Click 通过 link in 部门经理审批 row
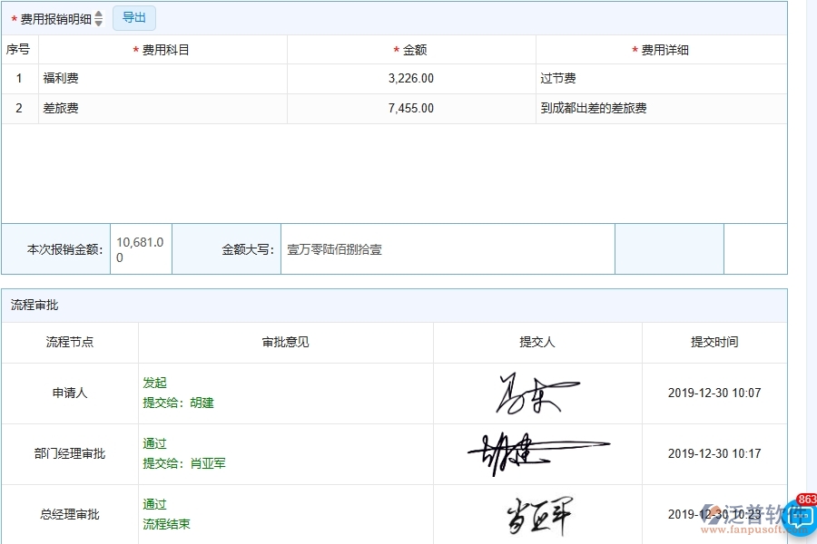The width and height of the screenshot is (817, 544). point(153,443)
